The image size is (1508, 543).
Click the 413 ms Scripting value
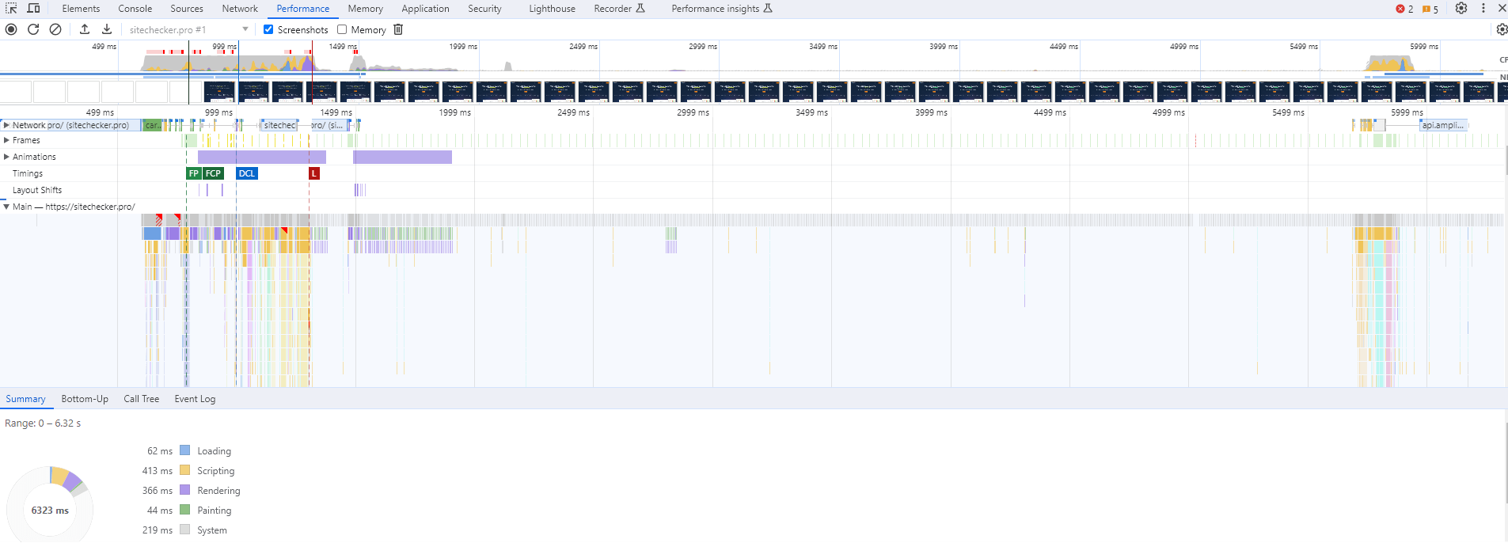pyautogui.click(x=158, y=471)
